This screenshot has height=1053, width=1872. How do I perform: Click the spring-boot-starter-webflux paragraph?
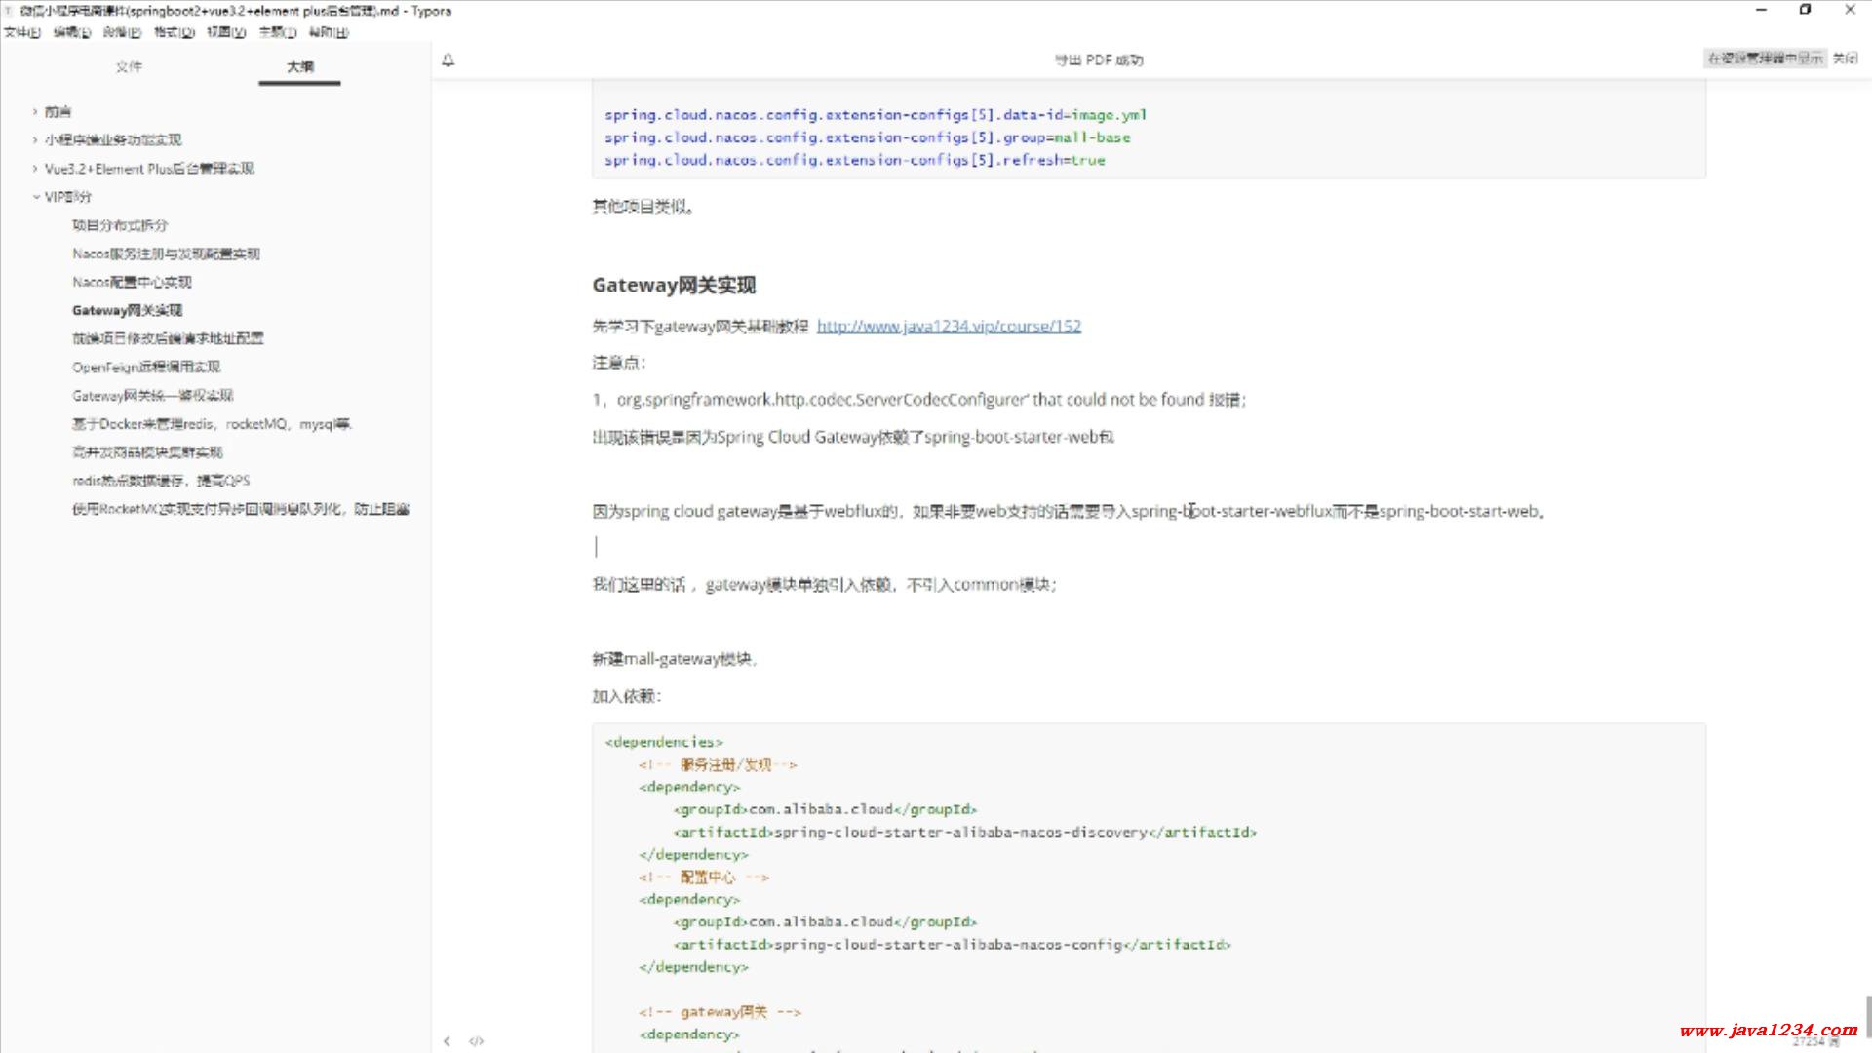click(x=1070, y=511)
